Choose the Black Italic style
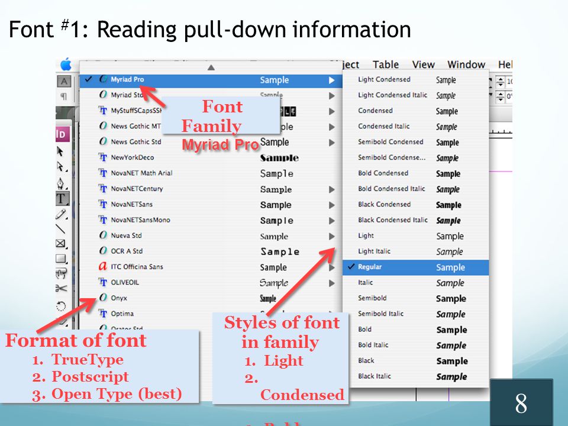Screen dimensions: 568x426 (415, 376)
